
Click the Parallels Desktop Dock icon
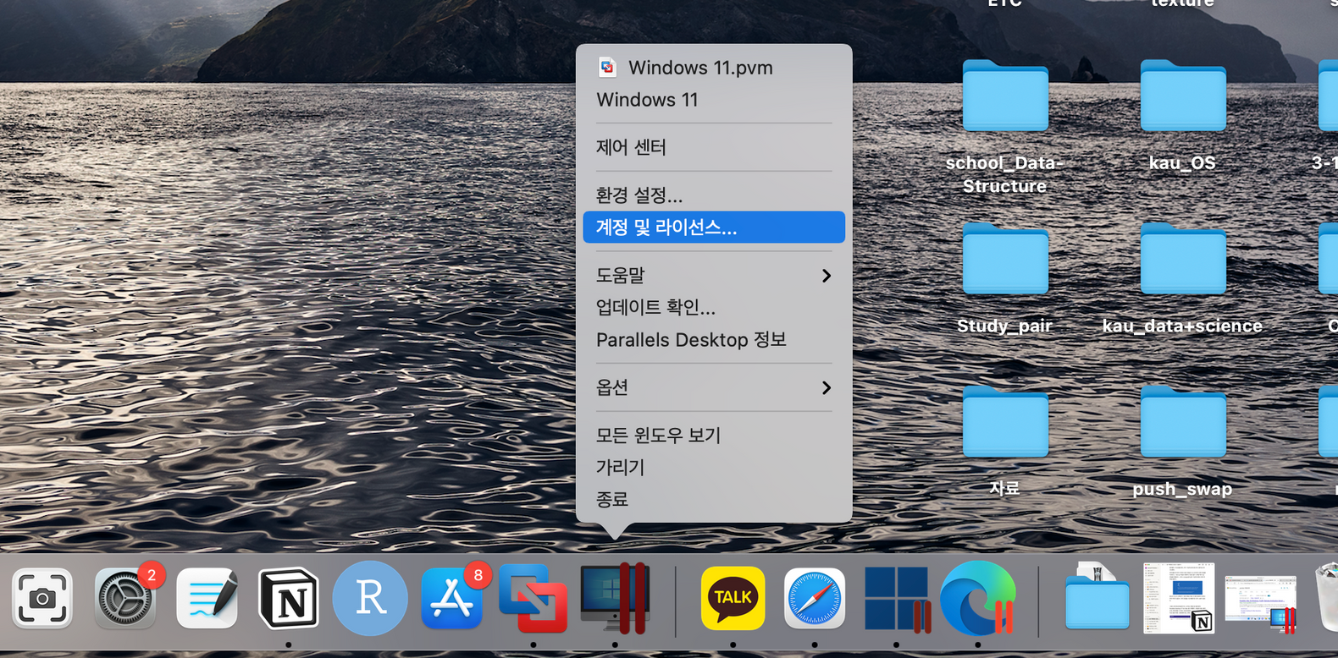[x=615, y=599]
